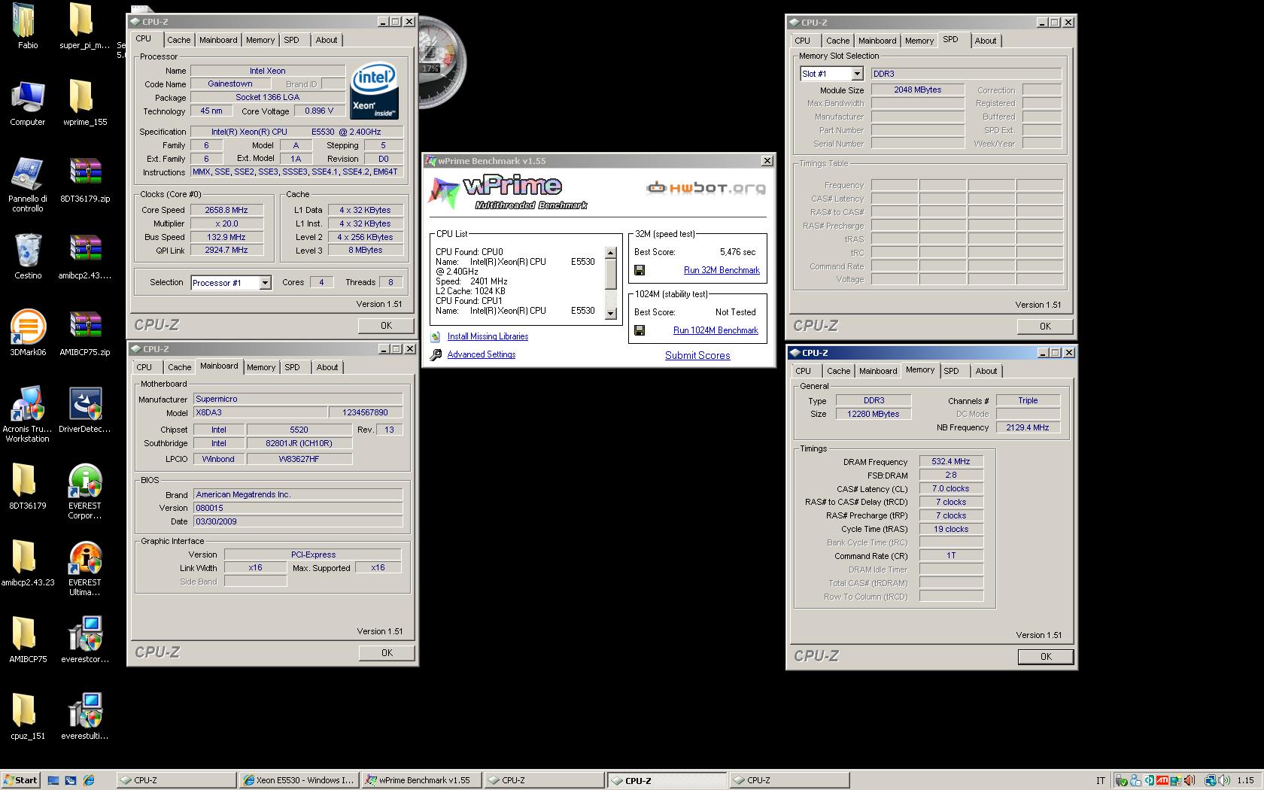Open About tab in Mainboard CPU-Z window

(x=327, y=367)
